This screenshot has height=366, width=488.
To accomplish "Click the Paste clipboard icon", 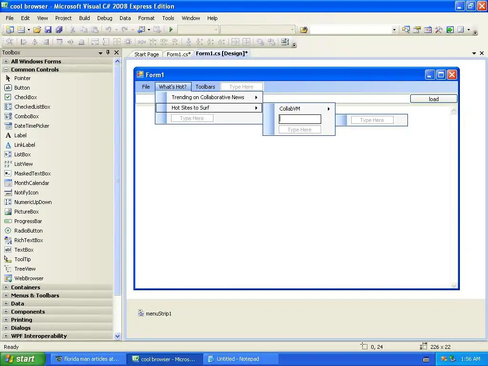I will 95,30.
